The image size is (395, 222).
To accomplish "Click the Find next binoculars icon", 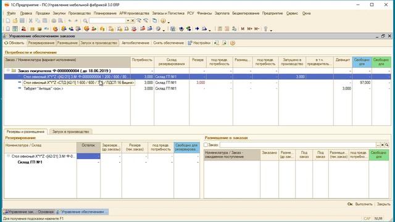I will coord(139,21).
